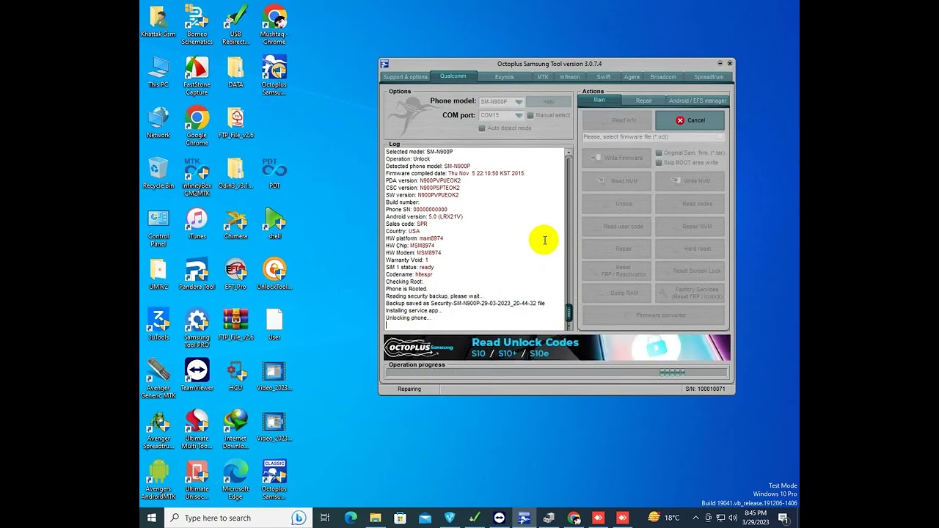Click the firmware file path field

[x=654, y=137]
